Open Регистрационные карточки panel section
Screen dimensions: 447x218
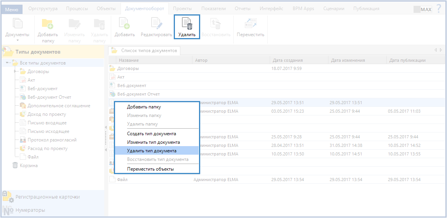pyautogui.click(x=47, y=197)
